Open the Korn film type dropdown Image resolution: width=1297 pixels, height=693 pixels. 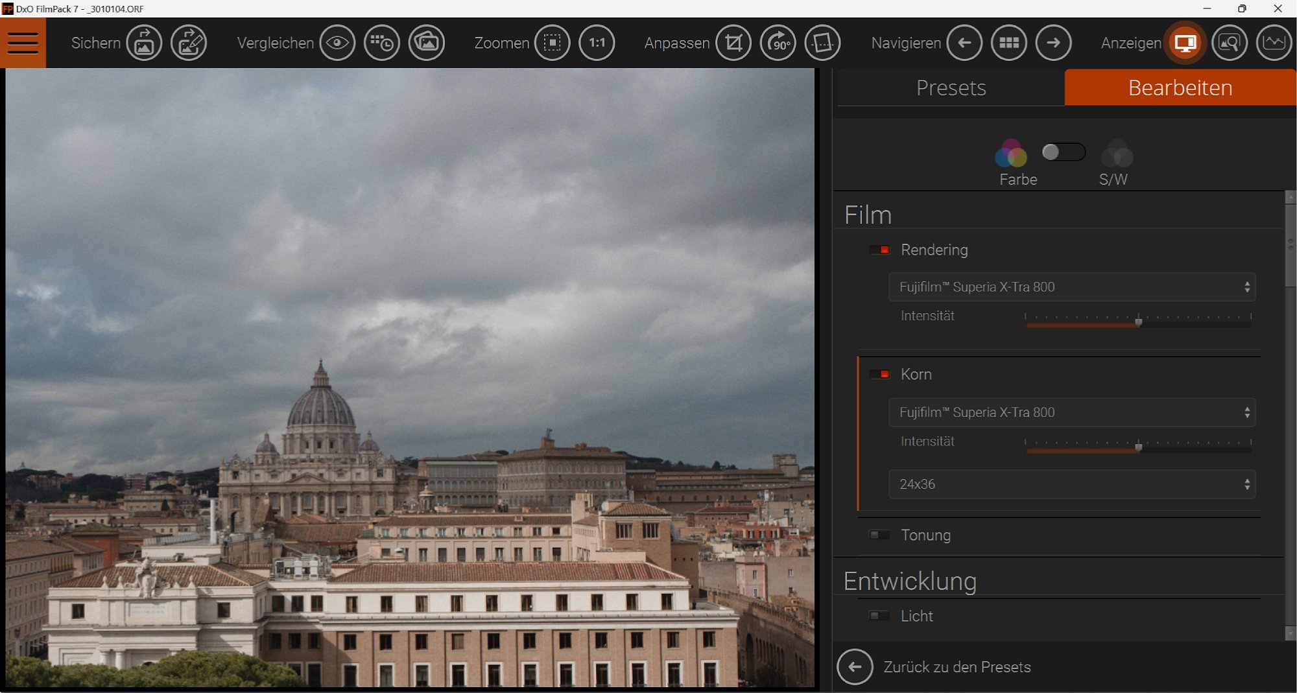(x=1071, y=413)
